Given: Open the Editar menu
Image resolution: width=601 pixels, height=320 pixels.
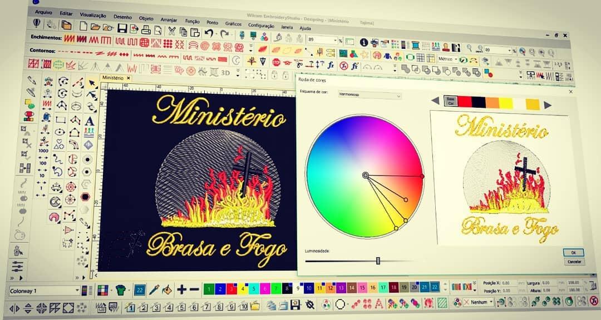Looking at the screenshot, I should pyautogui.click(x=66, y=13).
